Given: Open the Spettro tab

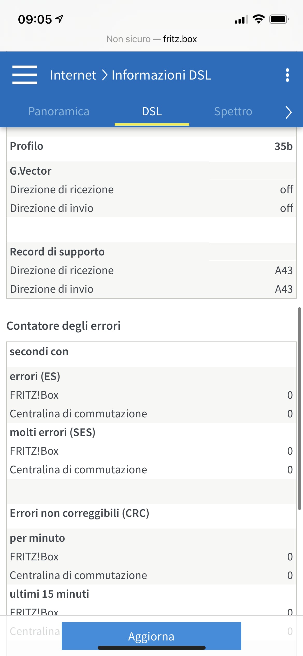Looking at the screenshot, I should pyautogui.click(x=233, y=111).
